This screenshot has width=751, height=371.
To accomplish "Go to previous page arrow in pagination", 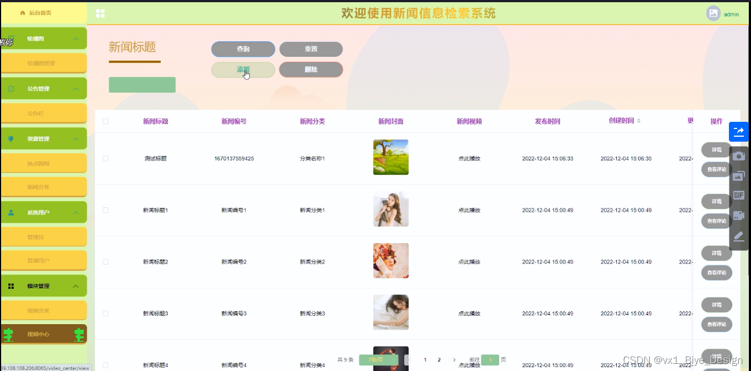I will tap(410, 360).
